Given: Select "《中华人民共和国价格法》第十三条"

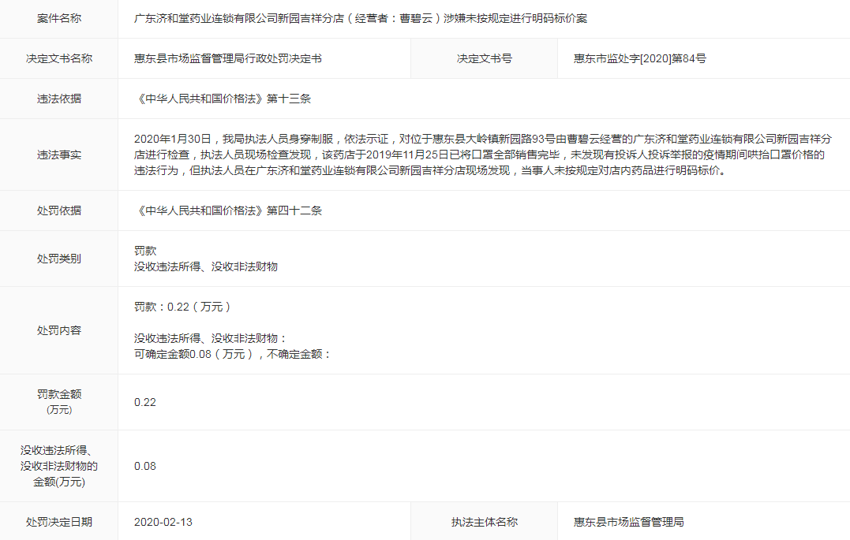Looking at the screenshot, I should click(223, 99).
